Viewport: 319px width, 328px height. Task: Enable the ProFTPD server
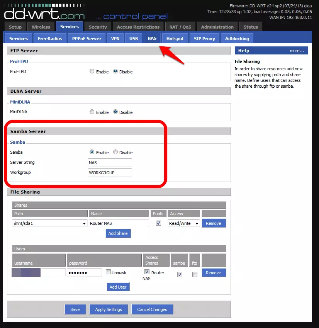tap(92, 71)
